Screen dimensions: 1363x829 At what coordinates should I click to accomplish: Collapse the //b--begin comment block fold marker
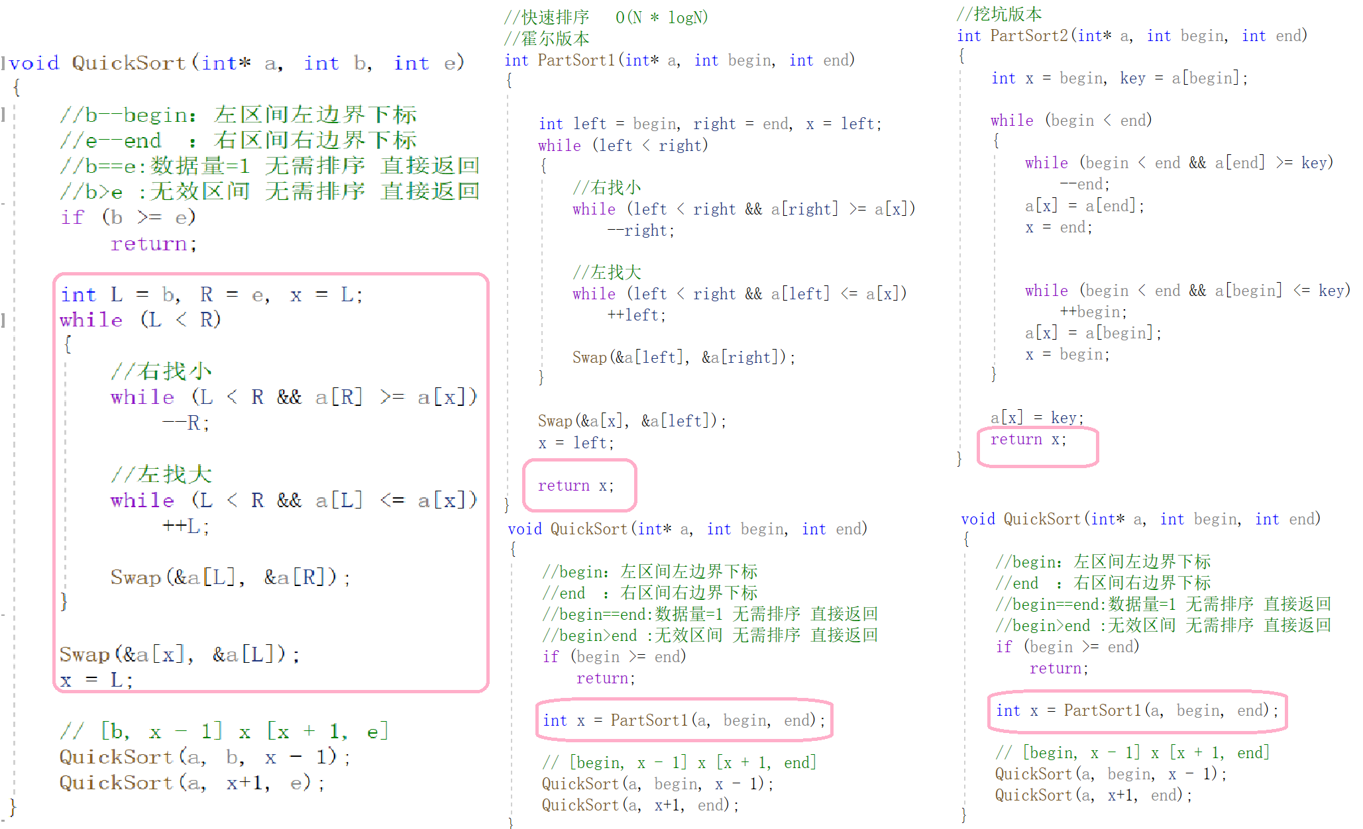(3, 115)
